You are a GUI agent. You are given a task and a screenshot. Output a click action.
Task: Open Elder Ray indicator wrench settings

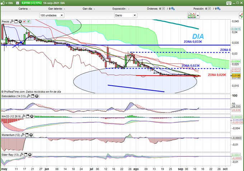coord(22,155)
